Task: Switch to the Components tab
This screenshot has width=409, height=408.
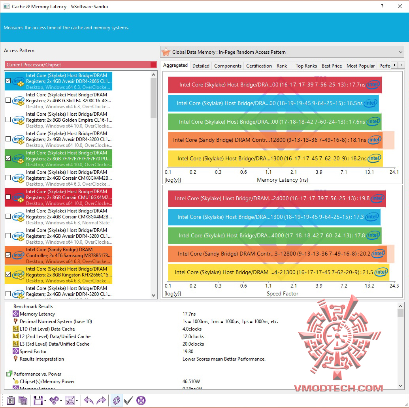Action: click(x=228, y=66)
